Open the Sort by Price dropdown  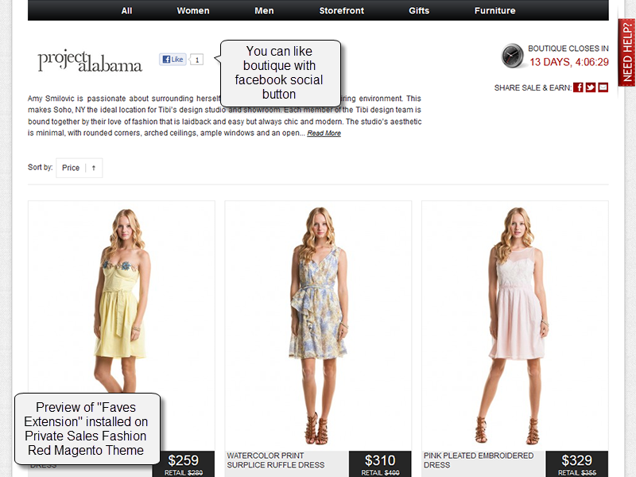point(71,168)
